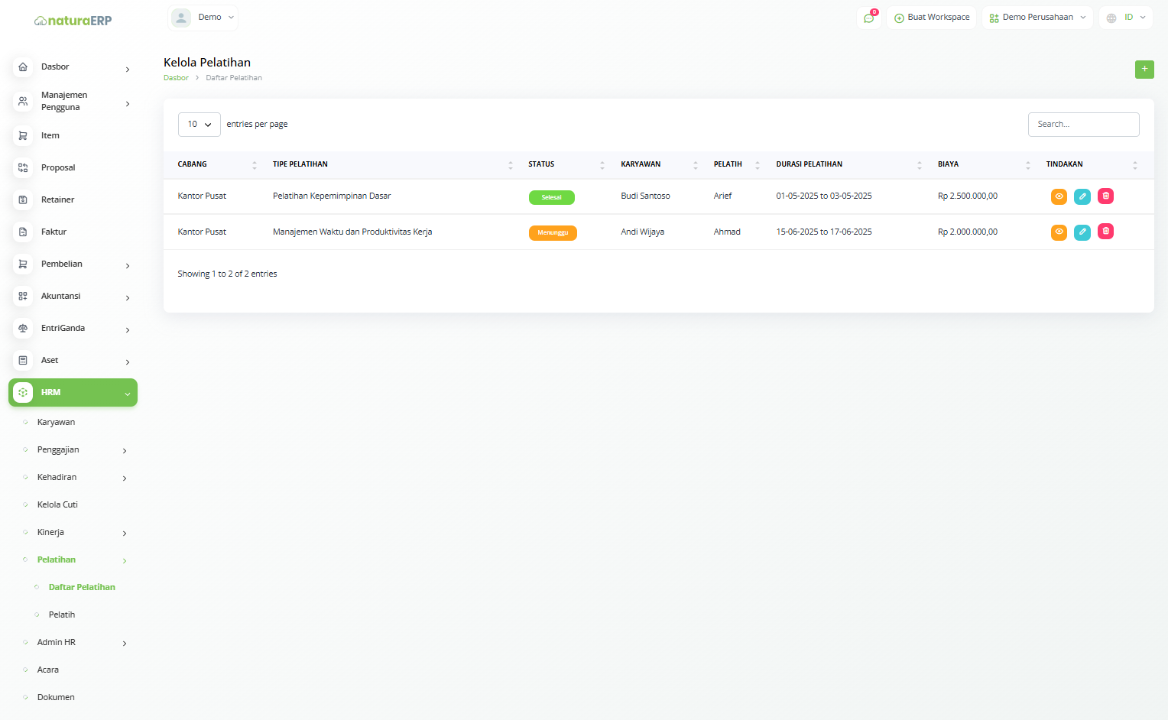Screen dimensions: 1168x720
Task: Click the Buat Workspace button
Action: click(931, 18)
